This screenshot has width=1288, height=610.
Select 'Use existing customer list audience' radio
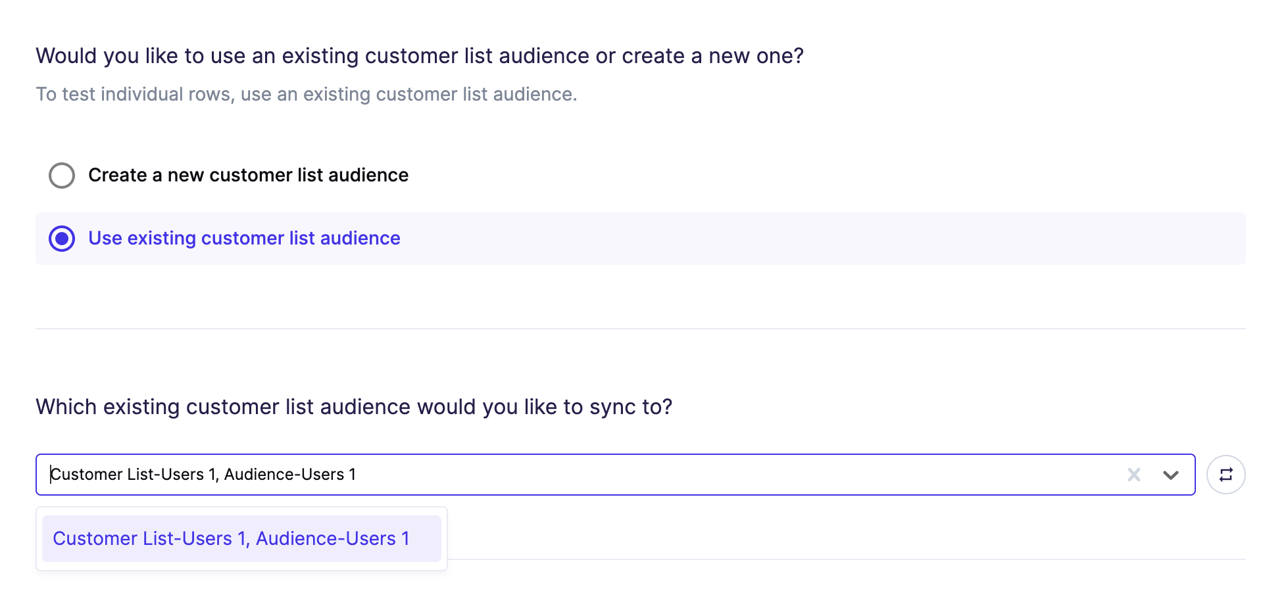62,239
